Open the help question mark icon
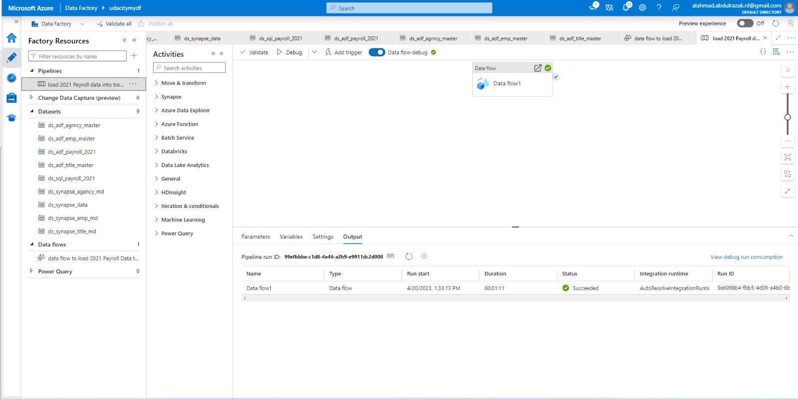Image resolution: width=798 pixels, height=399 pixels. [659, 7]
